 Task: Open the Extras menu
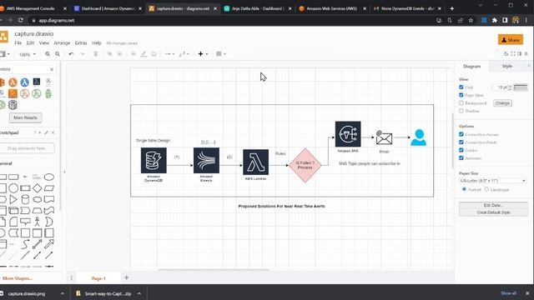81,43
